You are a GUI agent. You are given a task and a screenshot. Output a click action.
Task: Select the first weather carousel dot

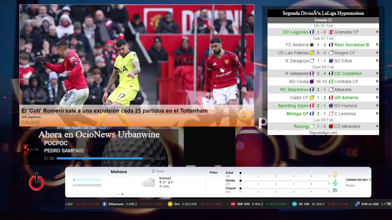click(x=116, y=194)
